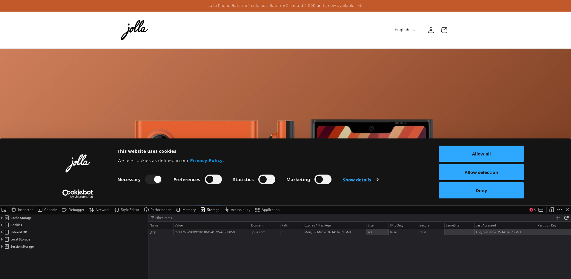The height and width of the screenshot is (279, 571).
Task: Switch to the Network tab
Action: tap(99, 210)
